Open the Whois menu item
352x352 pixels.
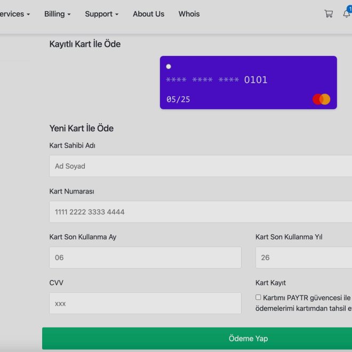(x=189, y=14)
